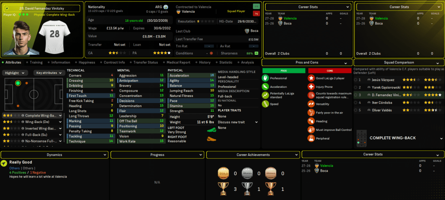Click the Acceleration pro boot icon
The height and width of the screenshot is (200, 445).
(265, 87)
